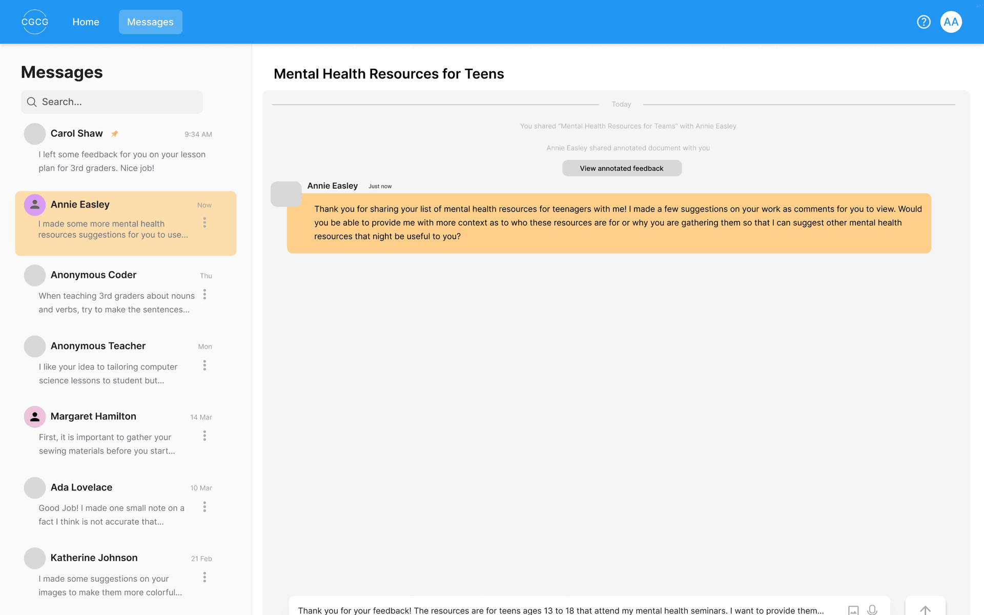Click Margaret Hamilton's pink avatar icon
The width and height of the screenshot is (984, 615).
[35, 417]
